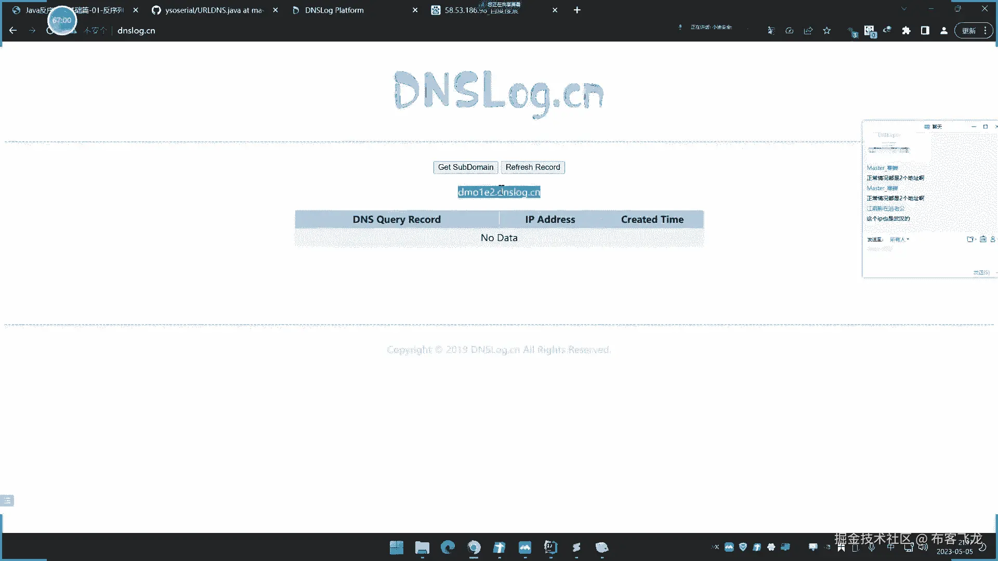Expand the chat recipient dropdown in panel
This screenshot has width=998, height=561.
pos(900,239)
